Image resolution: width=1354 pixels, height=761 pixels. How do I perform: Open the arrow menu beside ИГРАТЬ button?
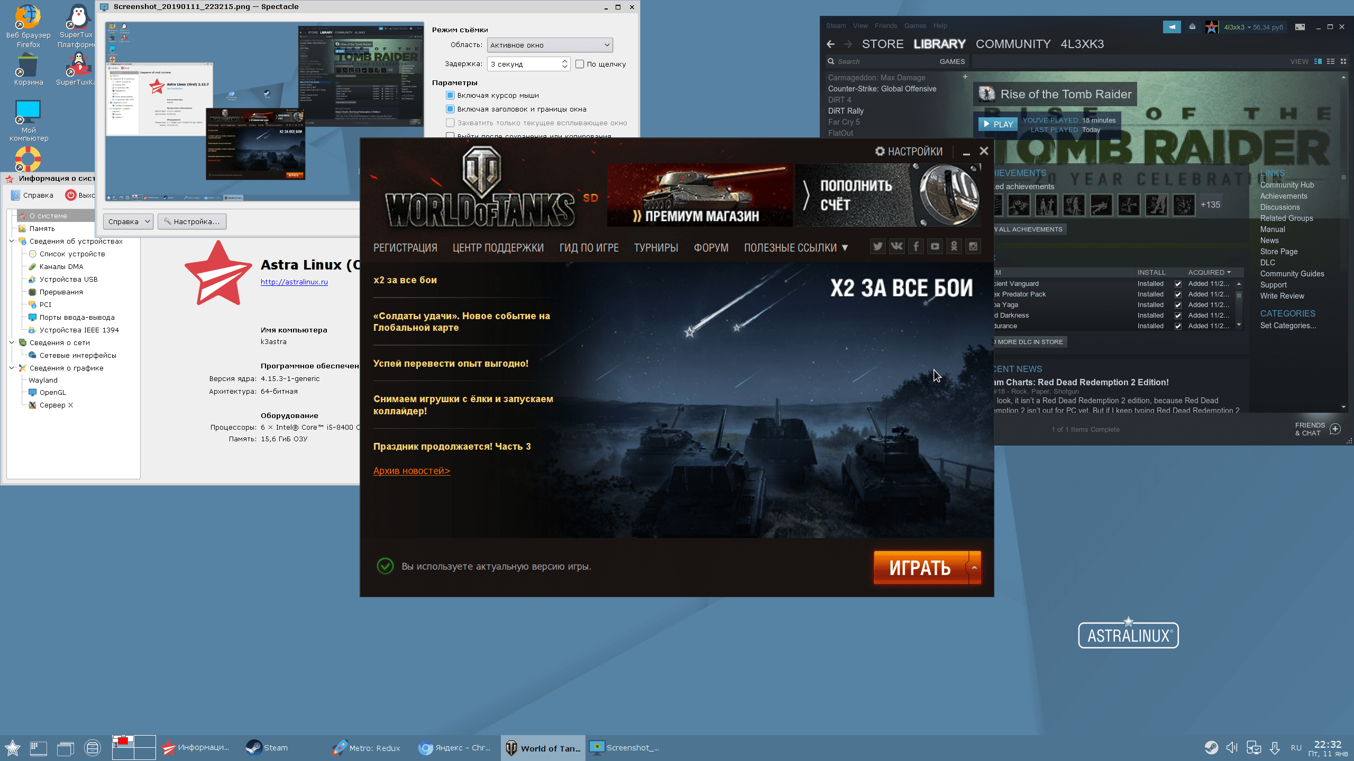tap(974, 568)
